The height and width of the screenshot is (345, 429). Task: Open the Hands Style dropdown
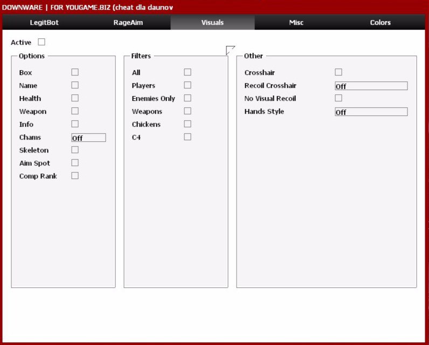[371, 112]
